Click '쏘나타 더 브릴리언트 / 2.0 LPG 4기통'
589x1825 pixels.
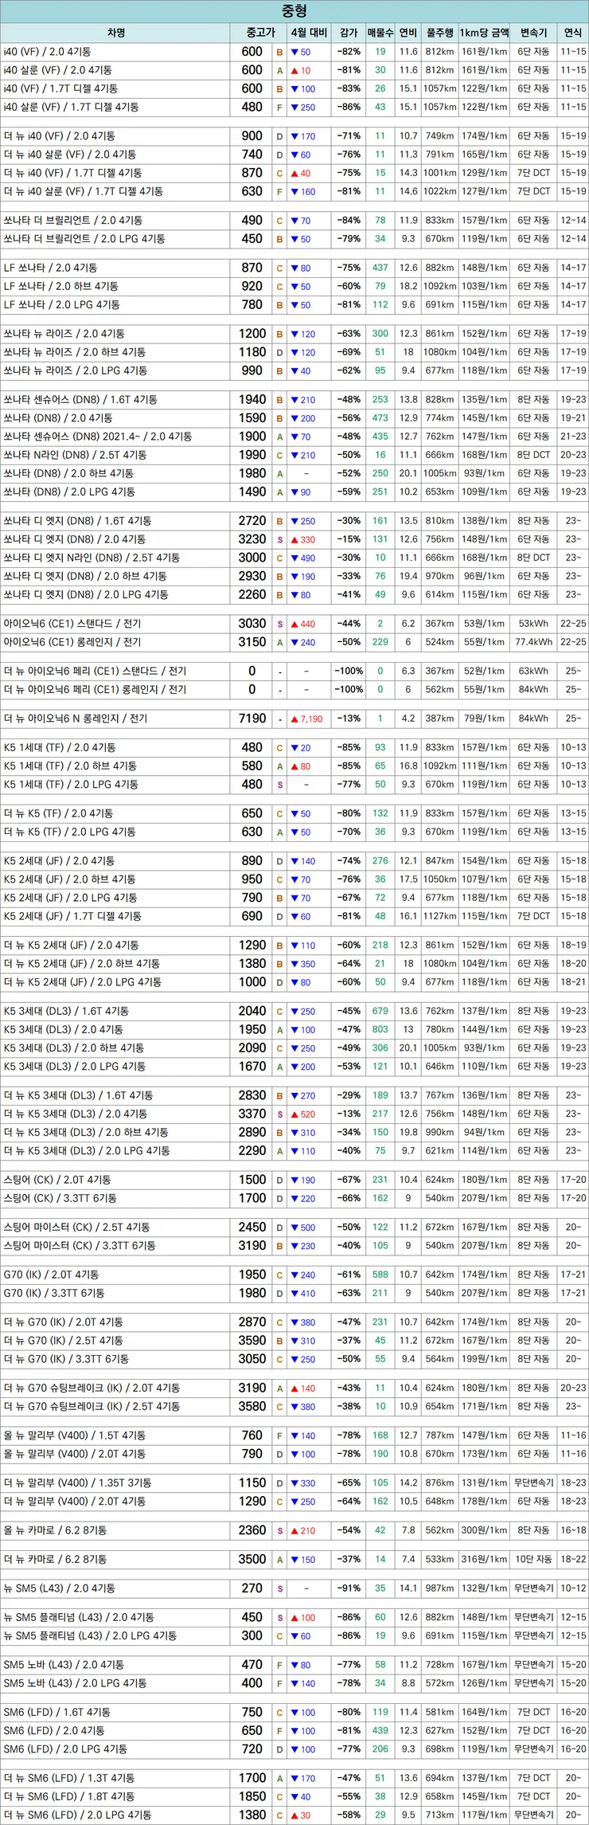tap(84, 239)
